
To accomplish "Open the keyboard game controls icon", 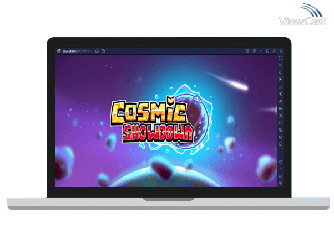I will coord(281,87).
